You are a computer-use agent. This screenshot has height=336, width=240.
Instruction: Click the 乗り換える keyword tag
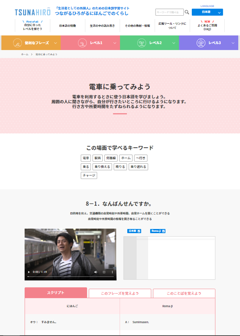pyautogui.click(x=102, y=167)
